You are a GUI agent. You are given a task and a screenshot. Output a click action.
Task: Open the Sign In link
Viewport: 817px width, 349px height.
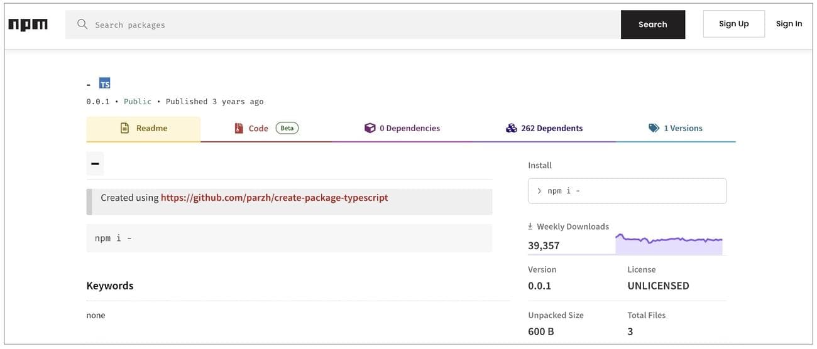(x=789, y=24)
